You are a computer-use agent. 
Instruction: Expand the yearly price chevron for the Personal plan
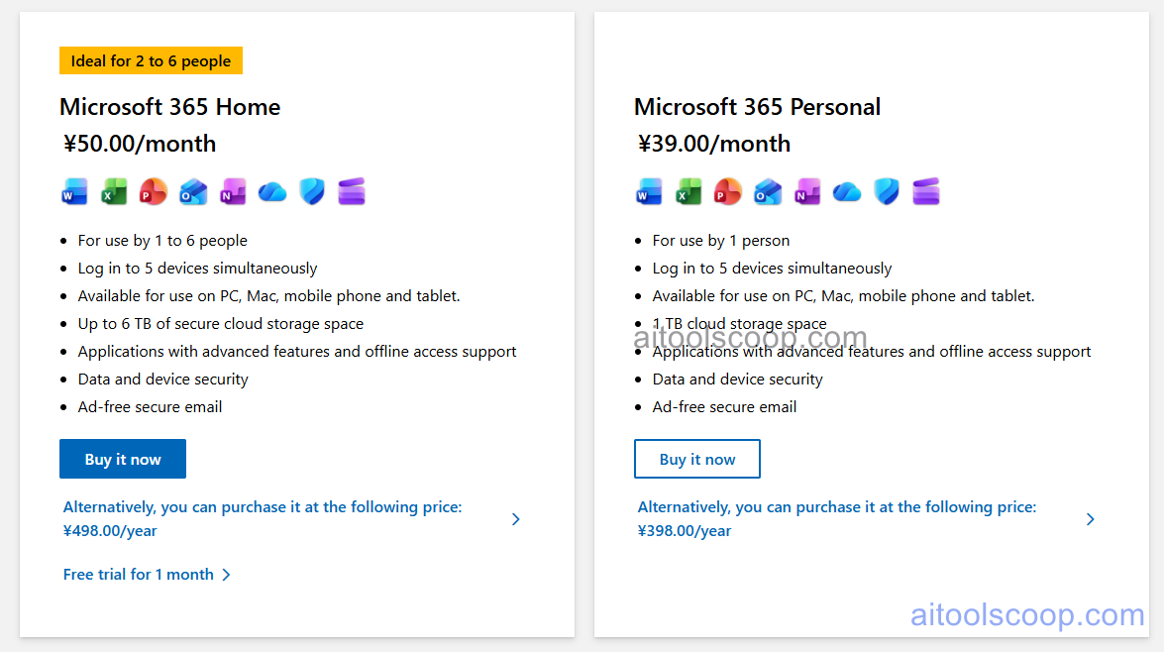(x=1090, y=518)
